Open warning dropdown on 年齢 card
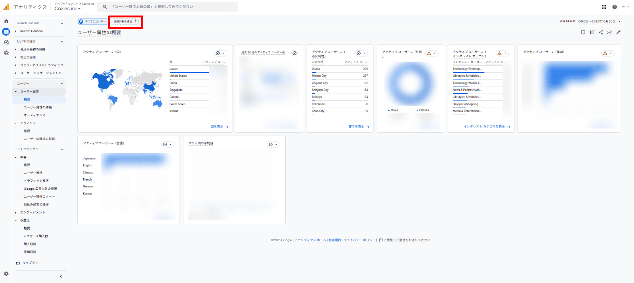The height and width of the screenshot is (283, 634). tap(608, 53)
